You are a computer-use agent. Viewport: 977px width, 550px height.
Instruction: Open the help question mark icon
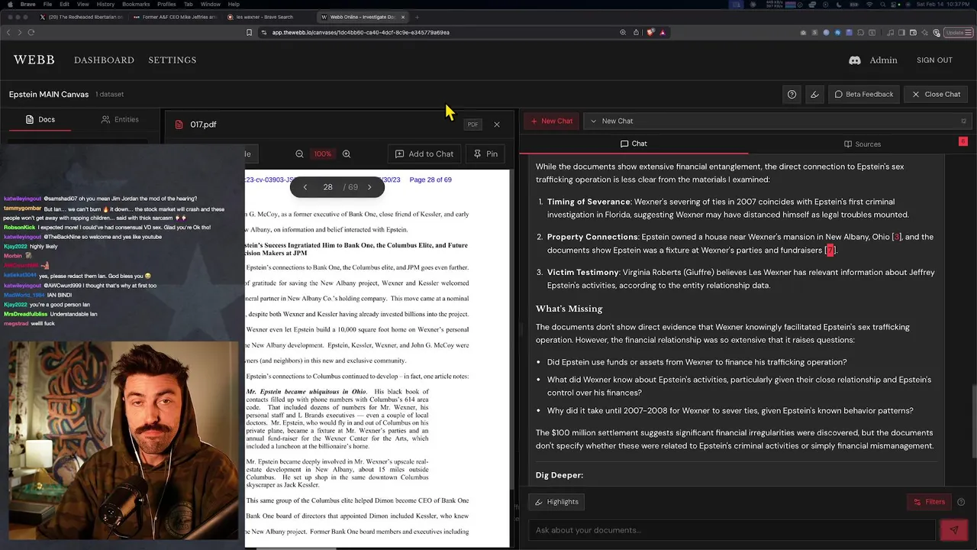tap(792, 94)
